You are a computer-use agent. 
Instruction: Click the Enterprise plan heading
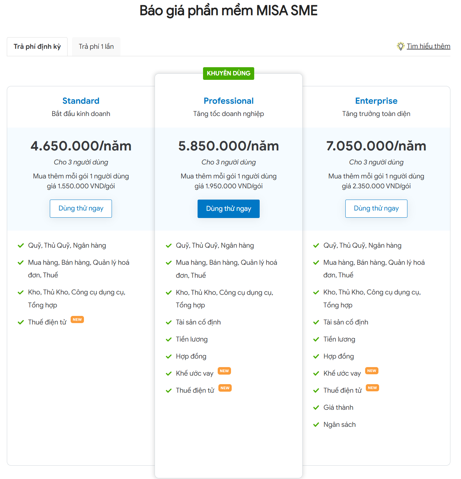376,101
